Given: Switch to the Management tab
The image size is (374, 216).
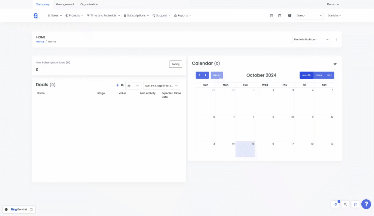Looking at the screenshot, I should click(65, 4).
